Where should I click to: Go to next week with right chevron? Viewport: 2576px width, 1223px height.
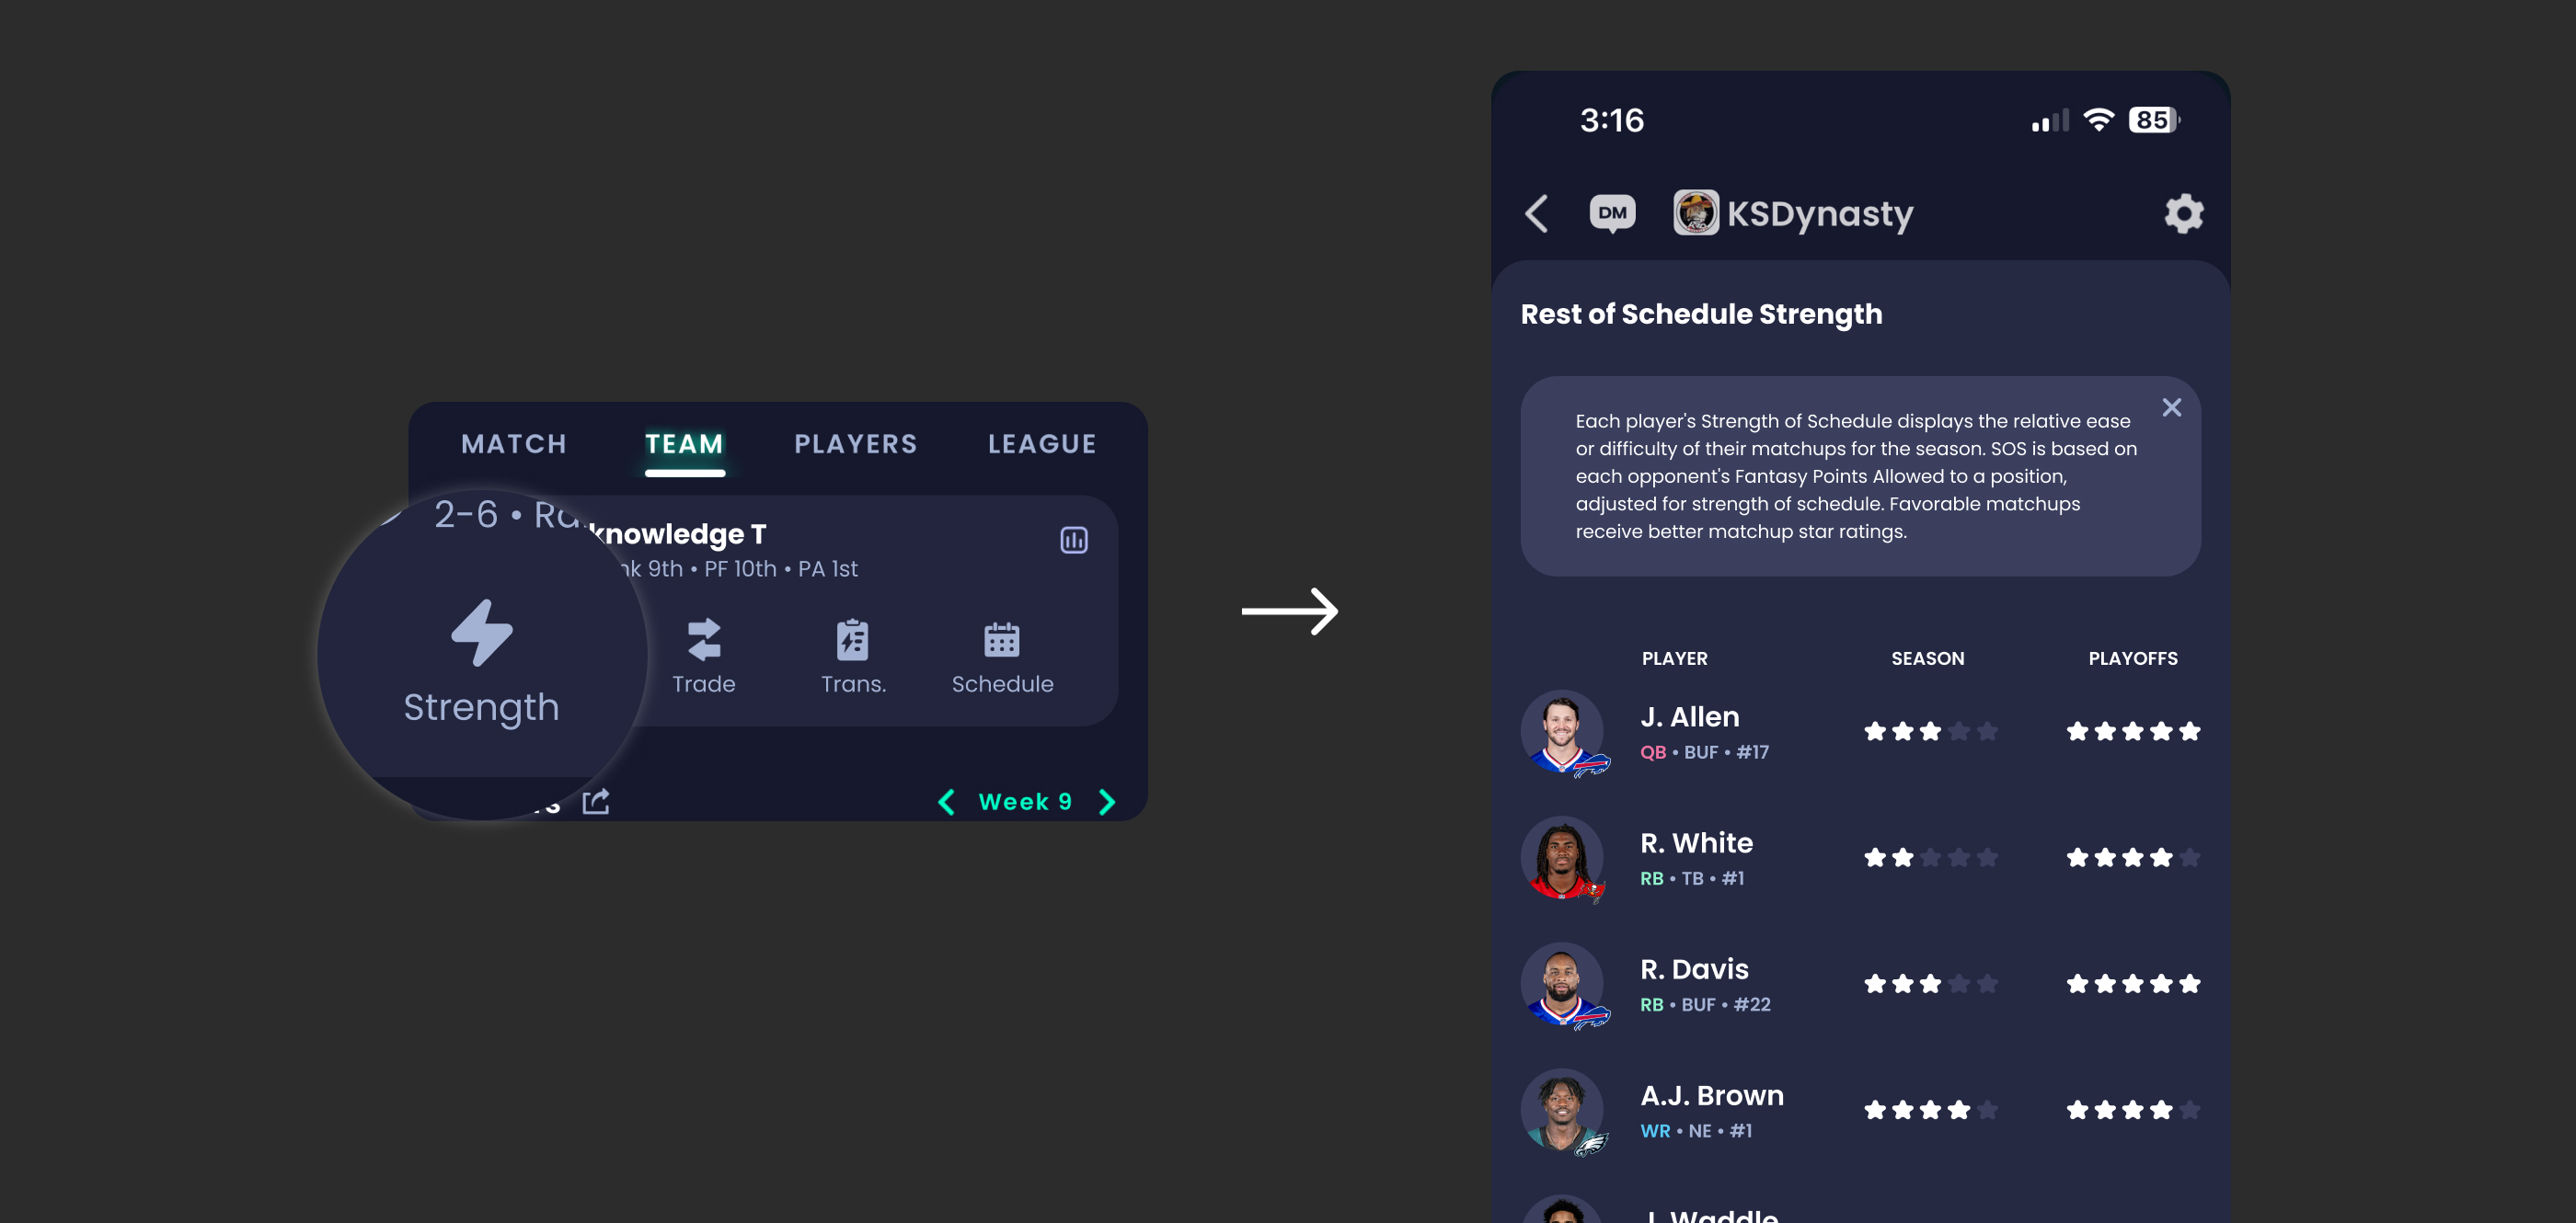coord(1107,803)
